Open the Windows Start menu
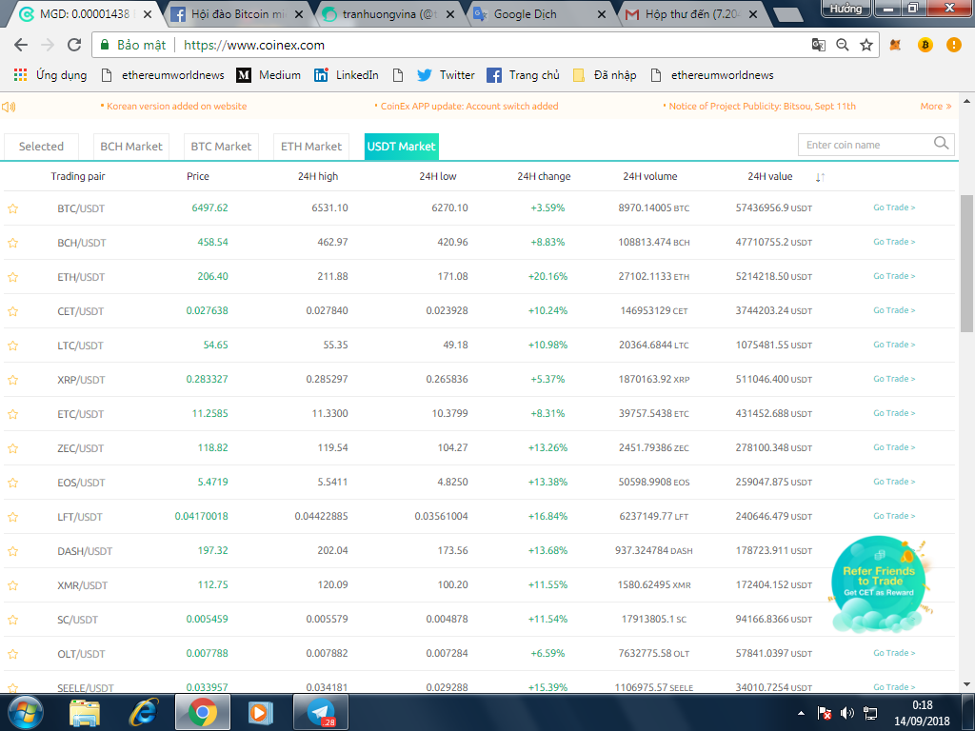975x731 pixels. pos(25,712)
